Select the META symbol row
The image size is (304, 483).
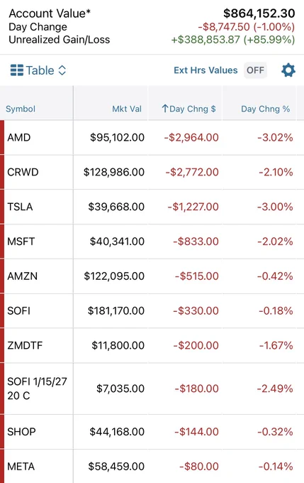pos(152,466)
